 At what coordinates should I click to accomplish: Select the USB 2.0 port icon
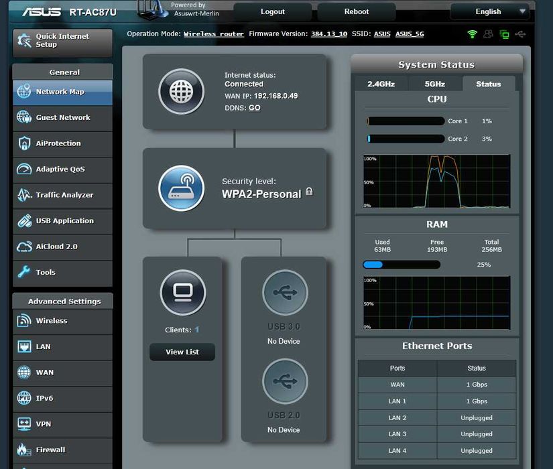click(285, 381)
